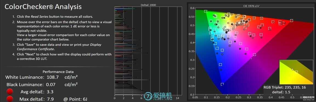Click the CIE 1976 u'v' chart title
Screen dimensions: 316x102
pos(251,6)
